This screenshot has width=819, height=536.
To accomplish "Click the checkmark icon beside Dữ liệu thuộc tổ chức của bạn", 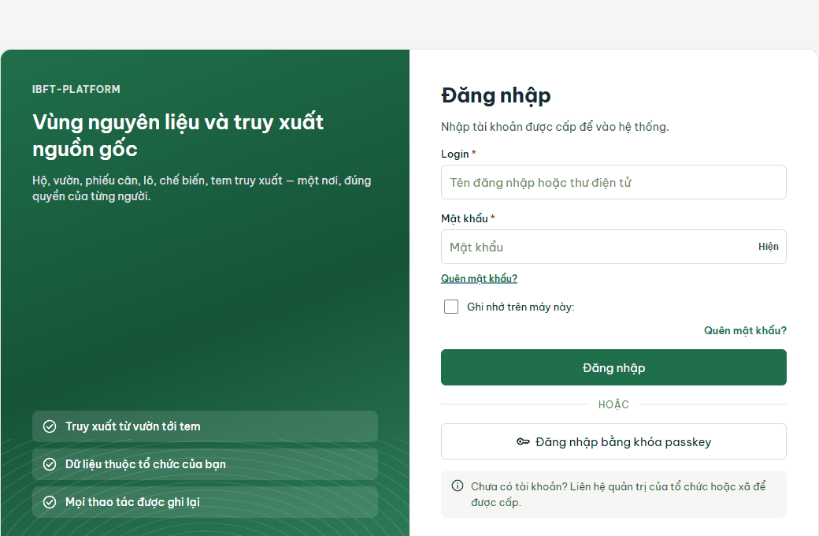I will point(50,464).
